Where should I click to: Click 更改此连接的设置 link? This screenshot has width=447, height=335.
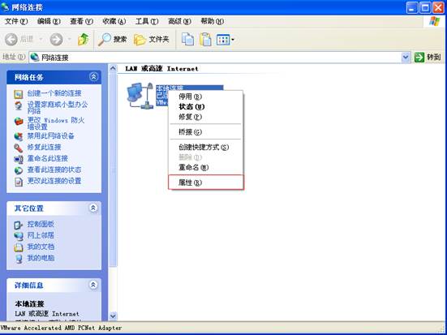click(x=54, y=181)
